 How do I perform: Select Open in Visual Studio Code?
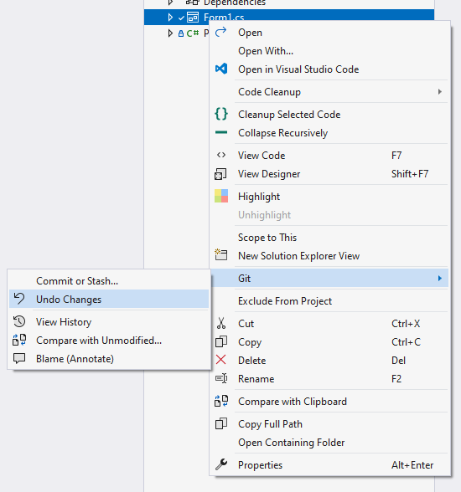click(x=329, y=69)
